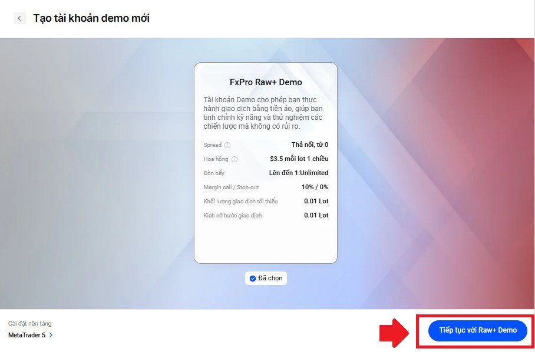Select the "FxPro Raw+ Demo" card heading
The image size is (535, 352).
(266, 82)
